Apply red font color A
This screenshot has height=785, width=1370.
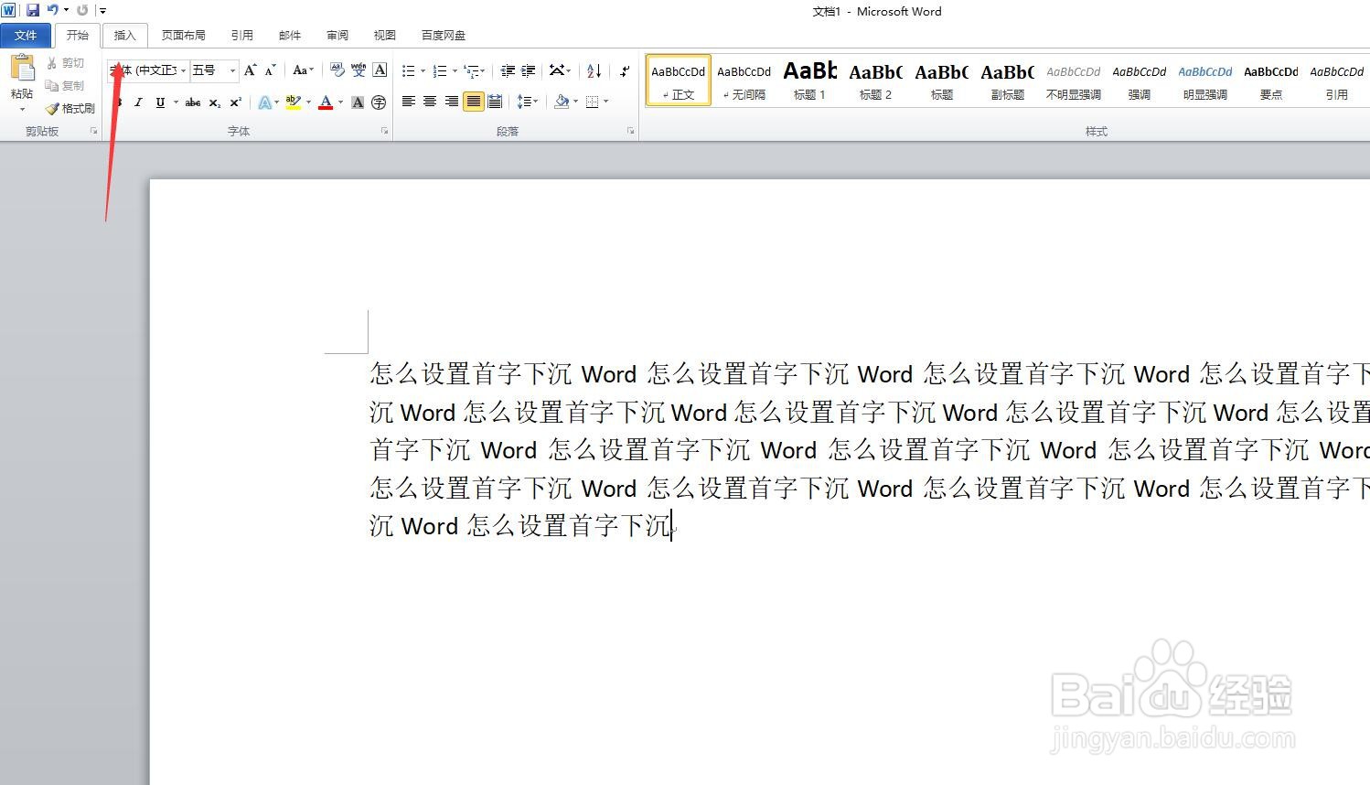pyautogui.click(x=326, y=102)
